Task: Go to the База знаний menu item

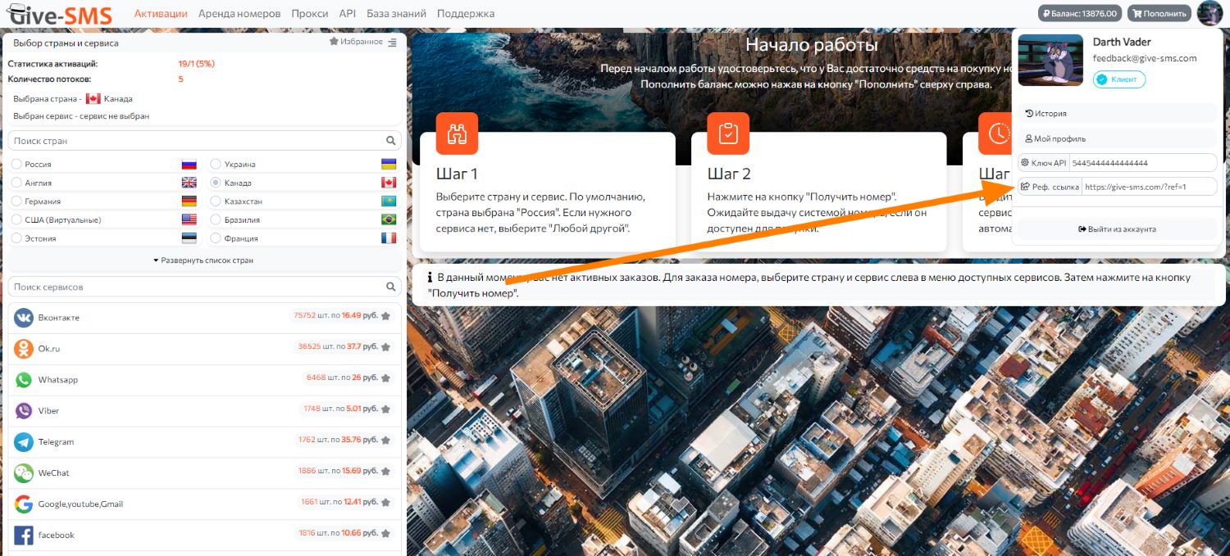Action: [x=396, y=14]
